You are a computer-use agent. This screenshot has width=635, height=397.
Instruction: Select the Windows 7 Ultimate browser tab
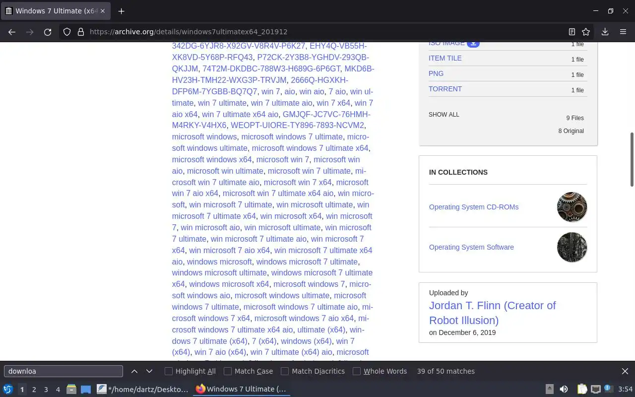coord(56,11)
